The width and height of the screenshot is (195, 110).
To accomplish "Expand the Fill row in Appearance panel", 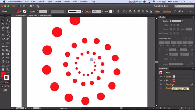I will pyautogui.click(x=164, y=80).
